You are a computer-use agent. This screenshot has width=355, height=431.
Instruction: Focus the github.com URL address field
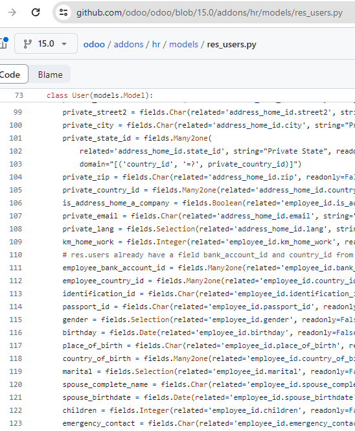209,13
